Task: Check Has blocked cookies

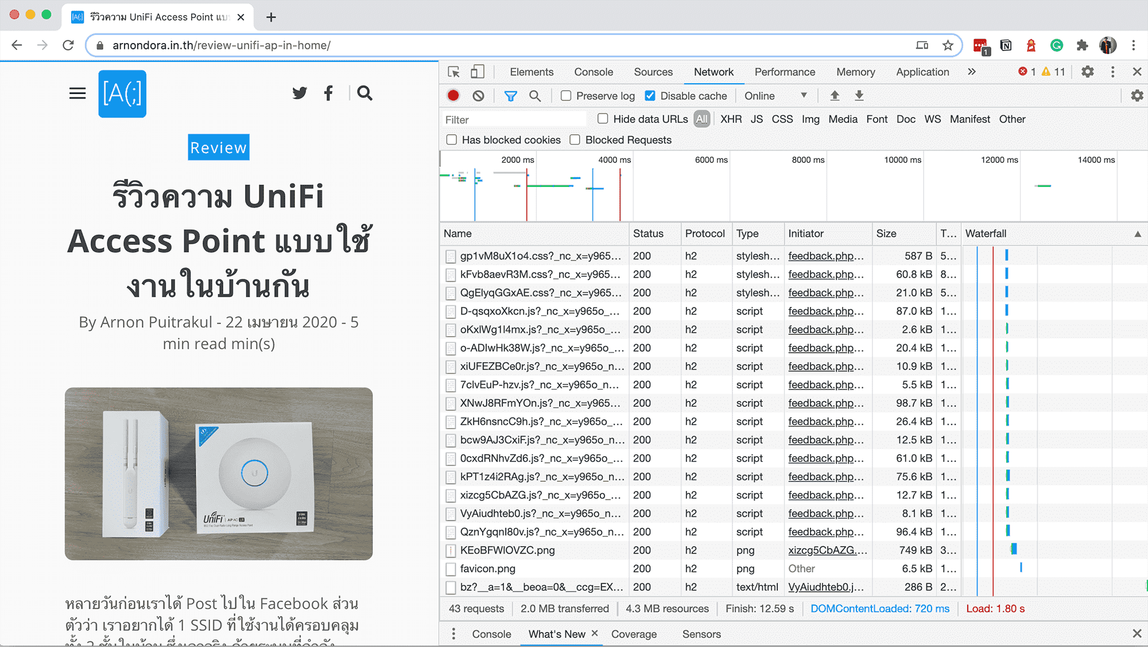Action: (x=452, y=140)
